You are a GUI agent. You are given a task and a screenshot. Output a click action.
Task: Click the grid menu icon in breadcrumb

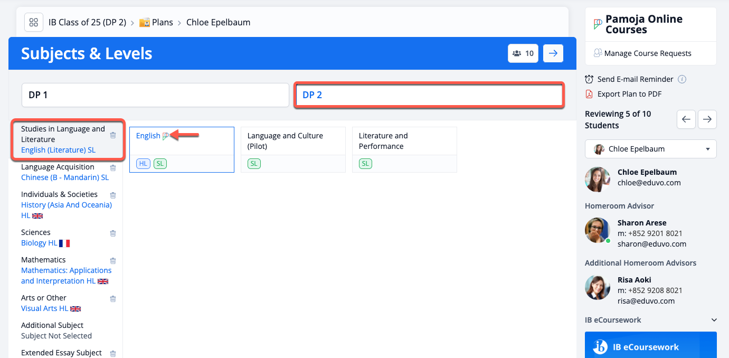pyautogui.click(x=33, y=22)
